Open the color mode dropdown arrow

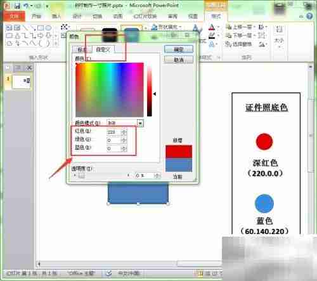tap(140, 123)
